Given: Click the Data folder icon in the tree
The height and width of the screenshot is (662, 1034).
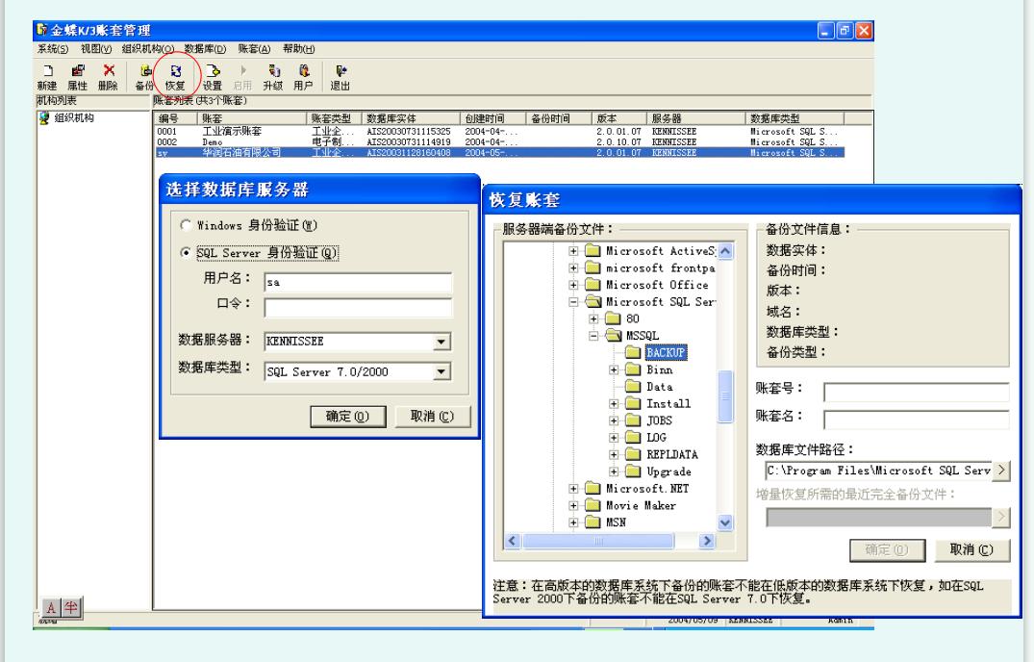Looking at the screenshot, I should (x=633, y=387).
